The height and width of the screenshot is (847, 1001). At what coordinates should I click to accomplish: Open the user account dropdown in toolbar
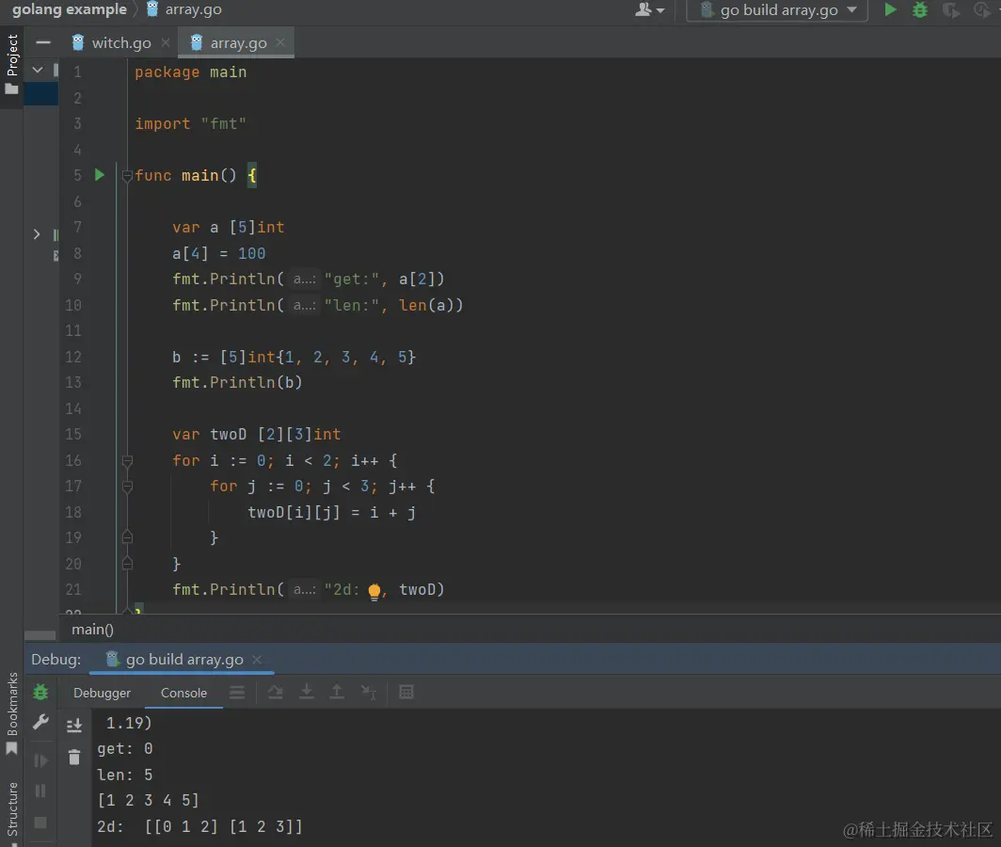point(650,10)
